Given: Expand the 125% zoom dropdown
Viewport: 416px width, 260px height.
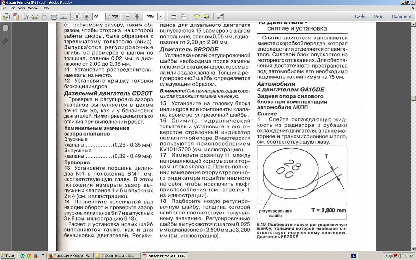Looking at the screenshot, I should (x=161, y=16).
